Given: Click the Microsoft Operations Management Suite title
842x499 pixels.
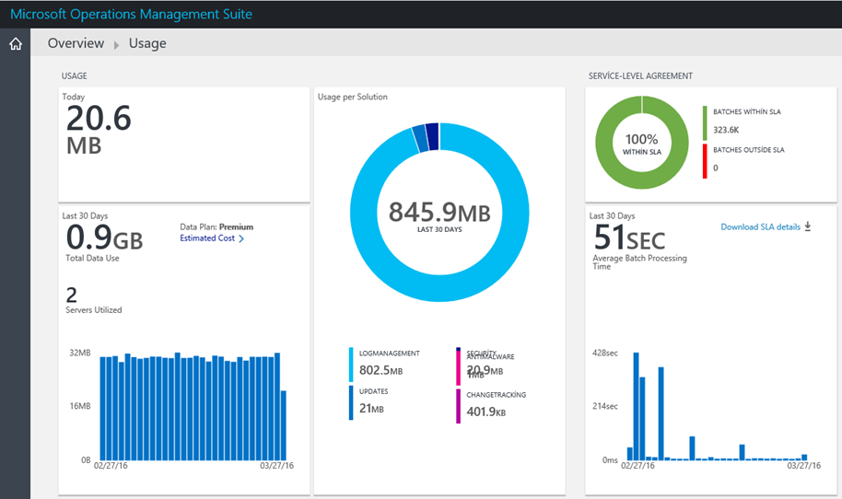Looking at the screenshot, I should click(131, 14).
